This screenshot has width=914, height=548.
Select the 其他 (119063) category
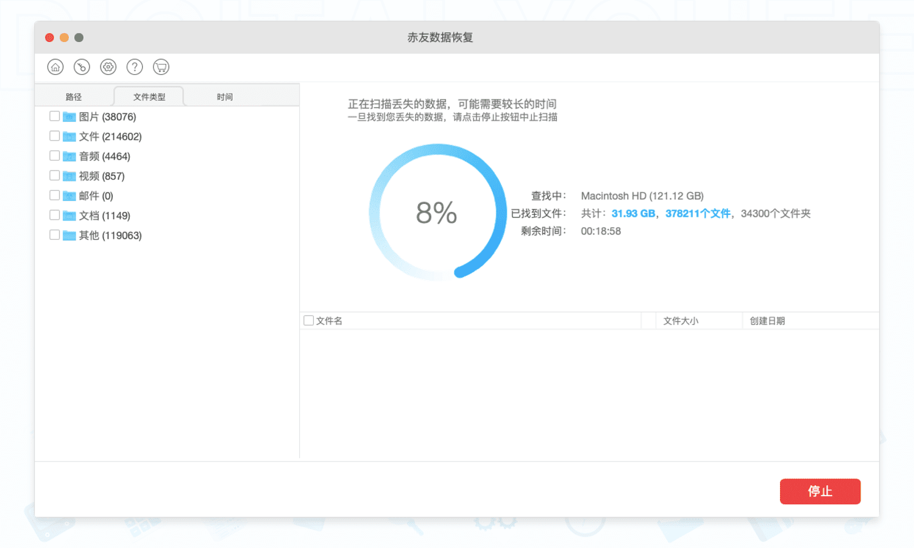(110, 235)
